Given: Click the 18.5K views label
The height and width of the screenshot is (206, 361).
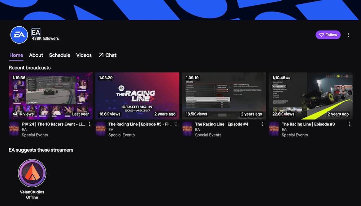Looking at the screenshot, I should (196, 114).
